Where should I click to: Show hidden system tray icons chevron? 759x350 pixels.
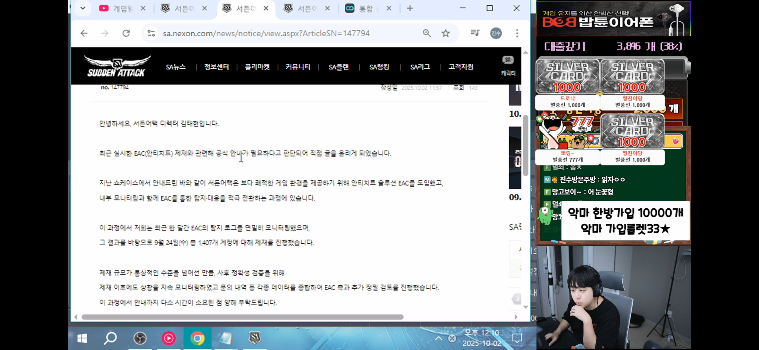[x=438, y=338]
